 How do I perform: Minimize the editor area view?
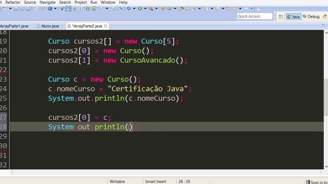[323, 25]
